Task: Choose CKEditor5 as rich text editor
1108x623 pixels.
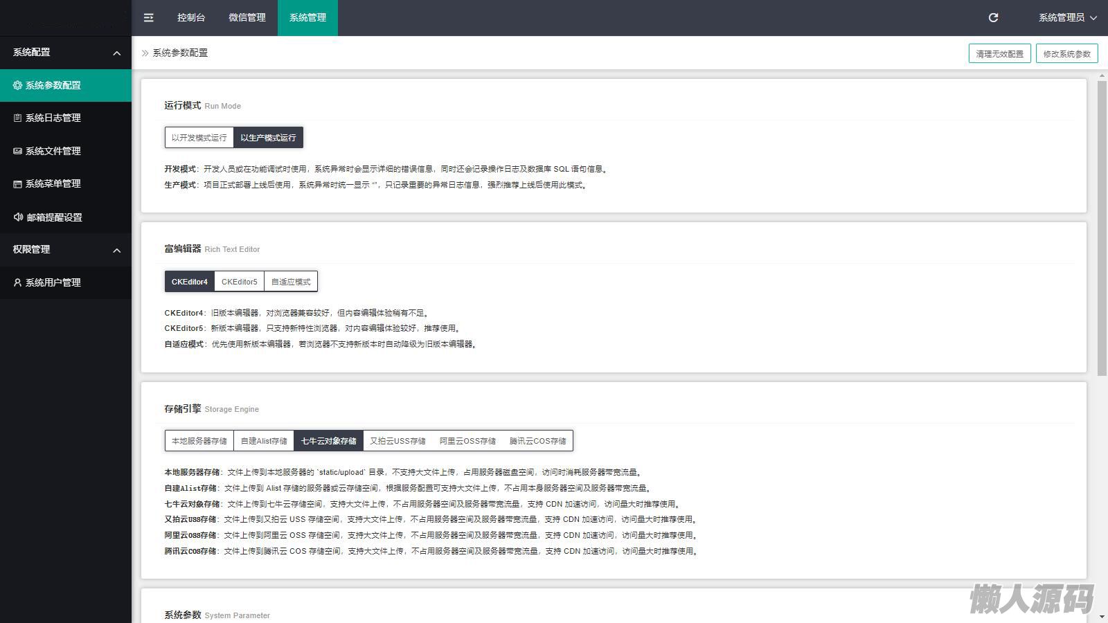Action: pos(239,282)
